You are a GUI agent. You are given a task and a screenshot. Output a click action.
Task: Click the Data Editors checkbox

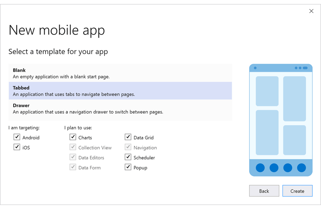tap(73, 157)
